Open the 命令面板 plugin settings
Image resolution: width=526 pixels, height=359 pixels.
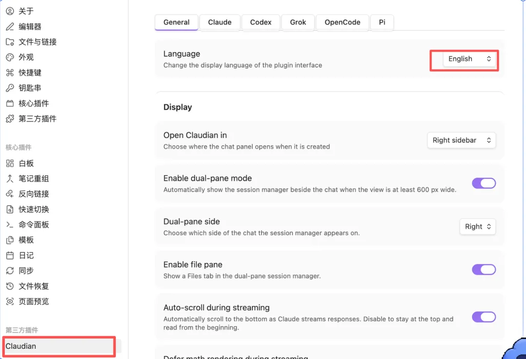(x=34, y=225)
